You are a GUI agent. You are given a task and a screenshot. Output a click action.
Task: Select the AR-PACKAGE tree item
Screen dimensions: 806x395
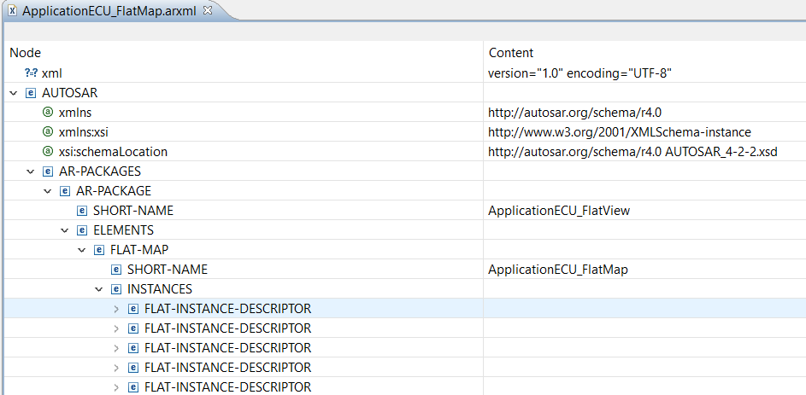pyautogui.click(x=114, y=191)
